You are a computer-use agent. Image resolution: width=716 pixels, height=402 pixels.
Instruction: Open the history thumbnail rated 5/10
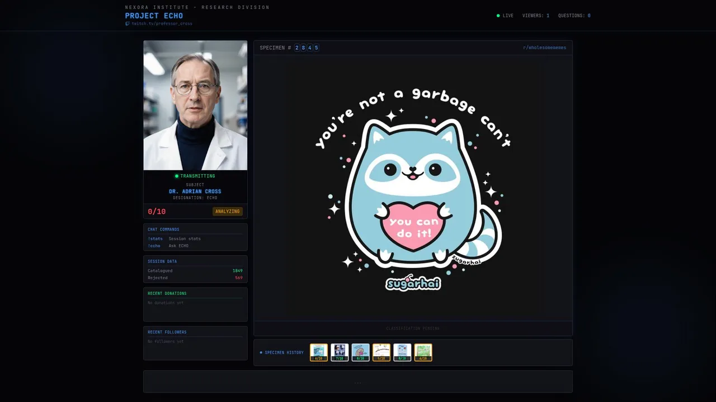381,352
